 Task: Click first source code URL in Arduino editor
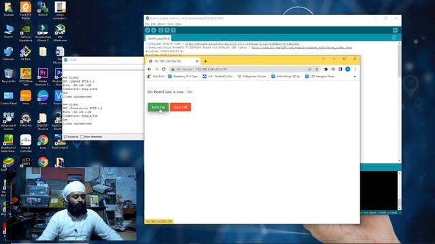pyautogui.click(x=242, y=43)
